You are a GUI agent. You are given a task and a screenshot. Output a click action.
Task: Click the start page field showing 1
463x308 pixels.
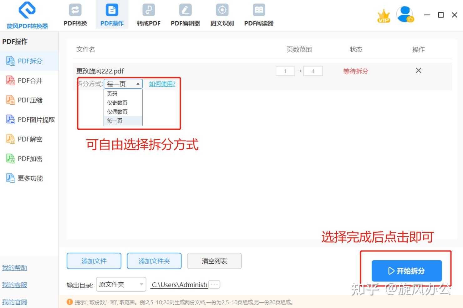tap(285, 71)
